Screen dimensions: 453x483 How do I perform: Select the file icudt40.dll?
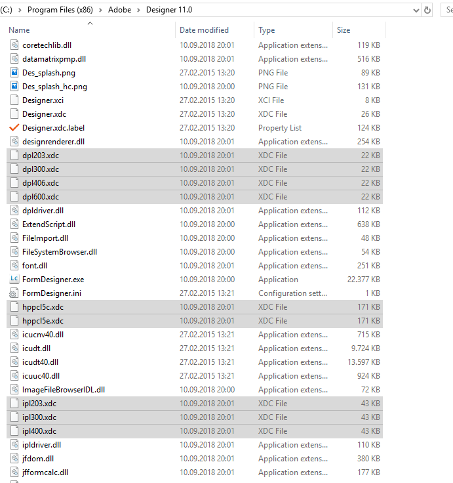click(x=195, y=362)
